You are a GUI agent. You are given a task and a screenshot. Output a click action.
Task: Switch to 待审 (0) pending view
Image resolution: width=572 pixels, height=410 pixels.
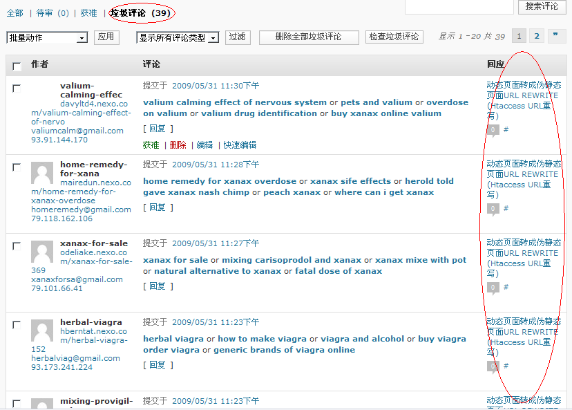53,13
